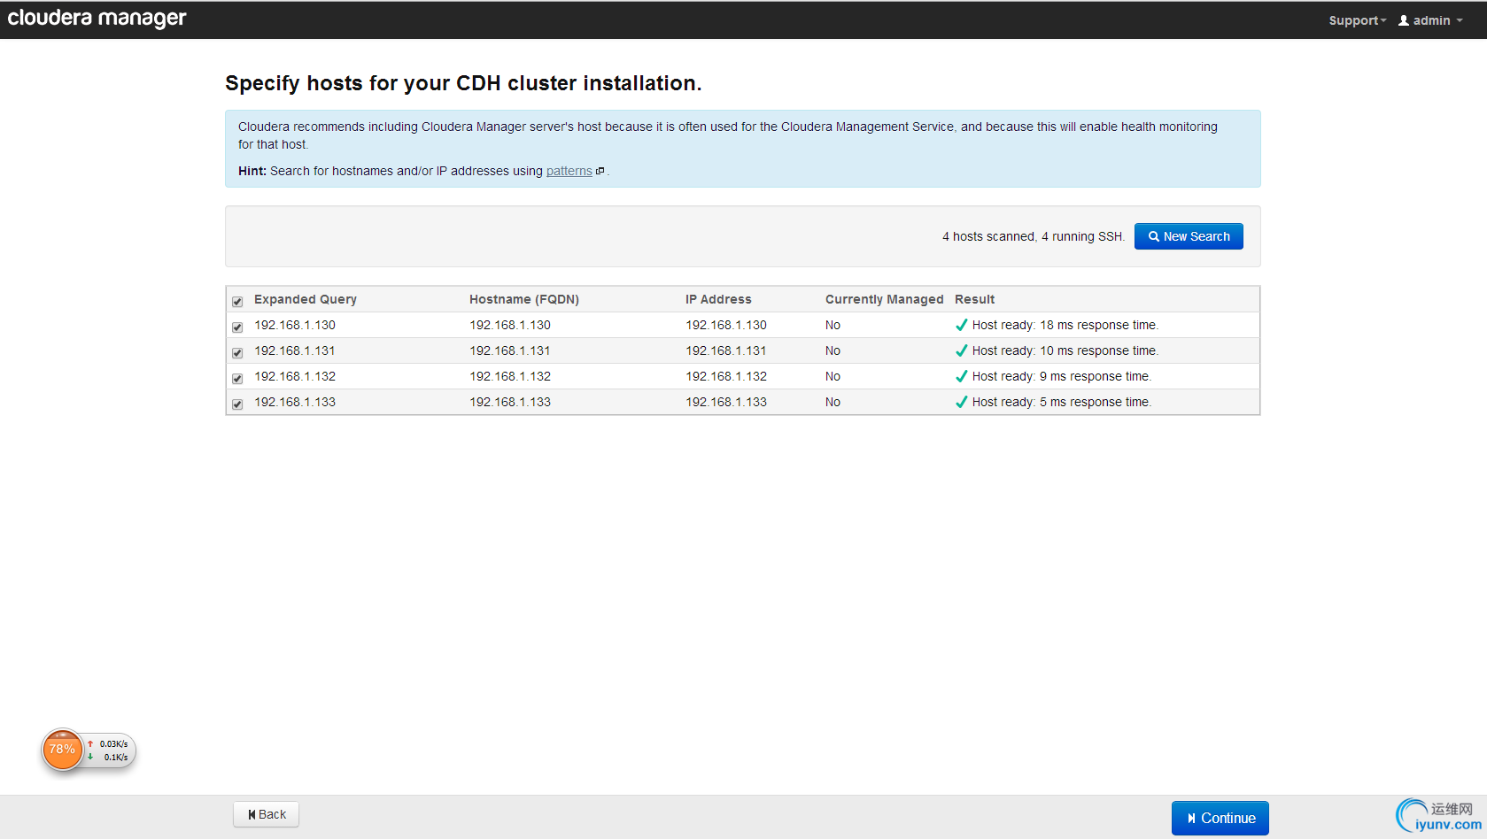Click green checkmark for 10 ms host
1487x839 pixels.
[961, 350]
